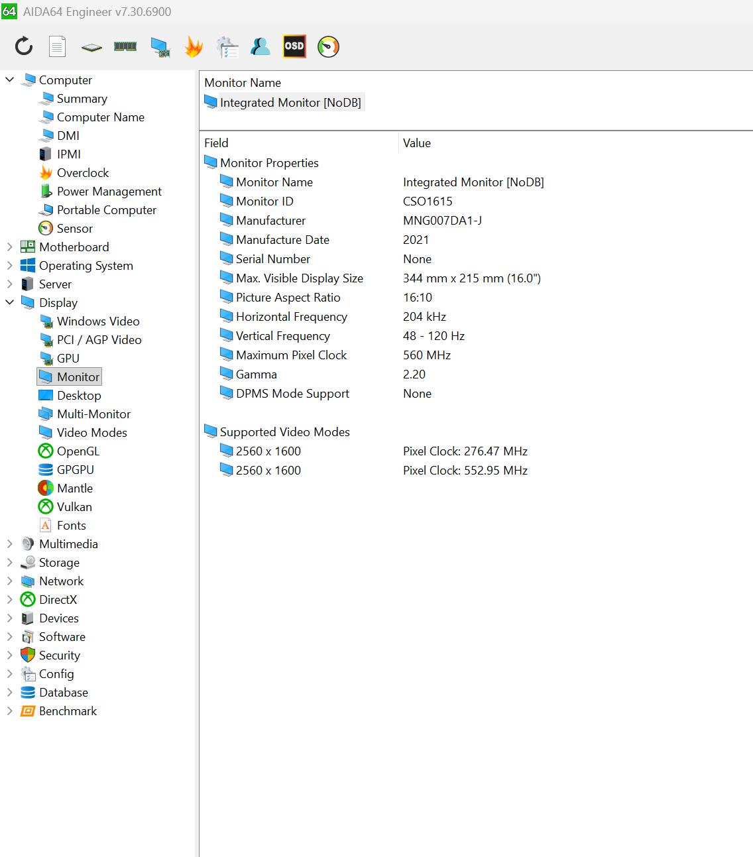753x857 pixels.
Task: Expand the Network tree node
Action: pos(10,581)
